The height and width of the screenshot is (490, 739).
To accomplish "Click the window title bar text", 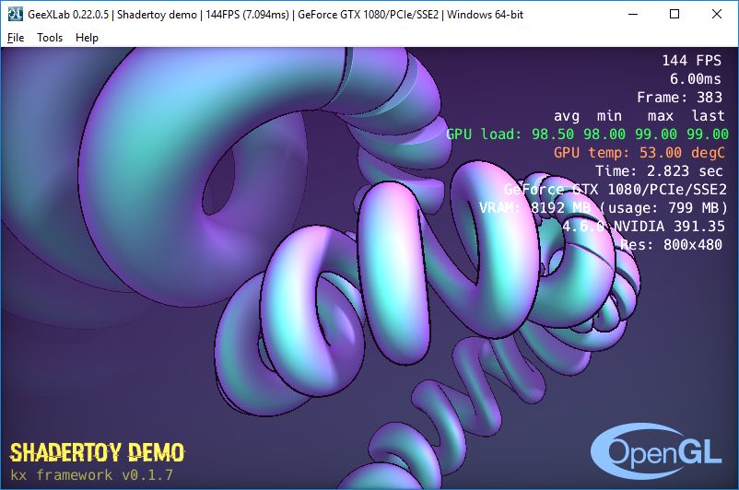I will (x=276, y=15).
